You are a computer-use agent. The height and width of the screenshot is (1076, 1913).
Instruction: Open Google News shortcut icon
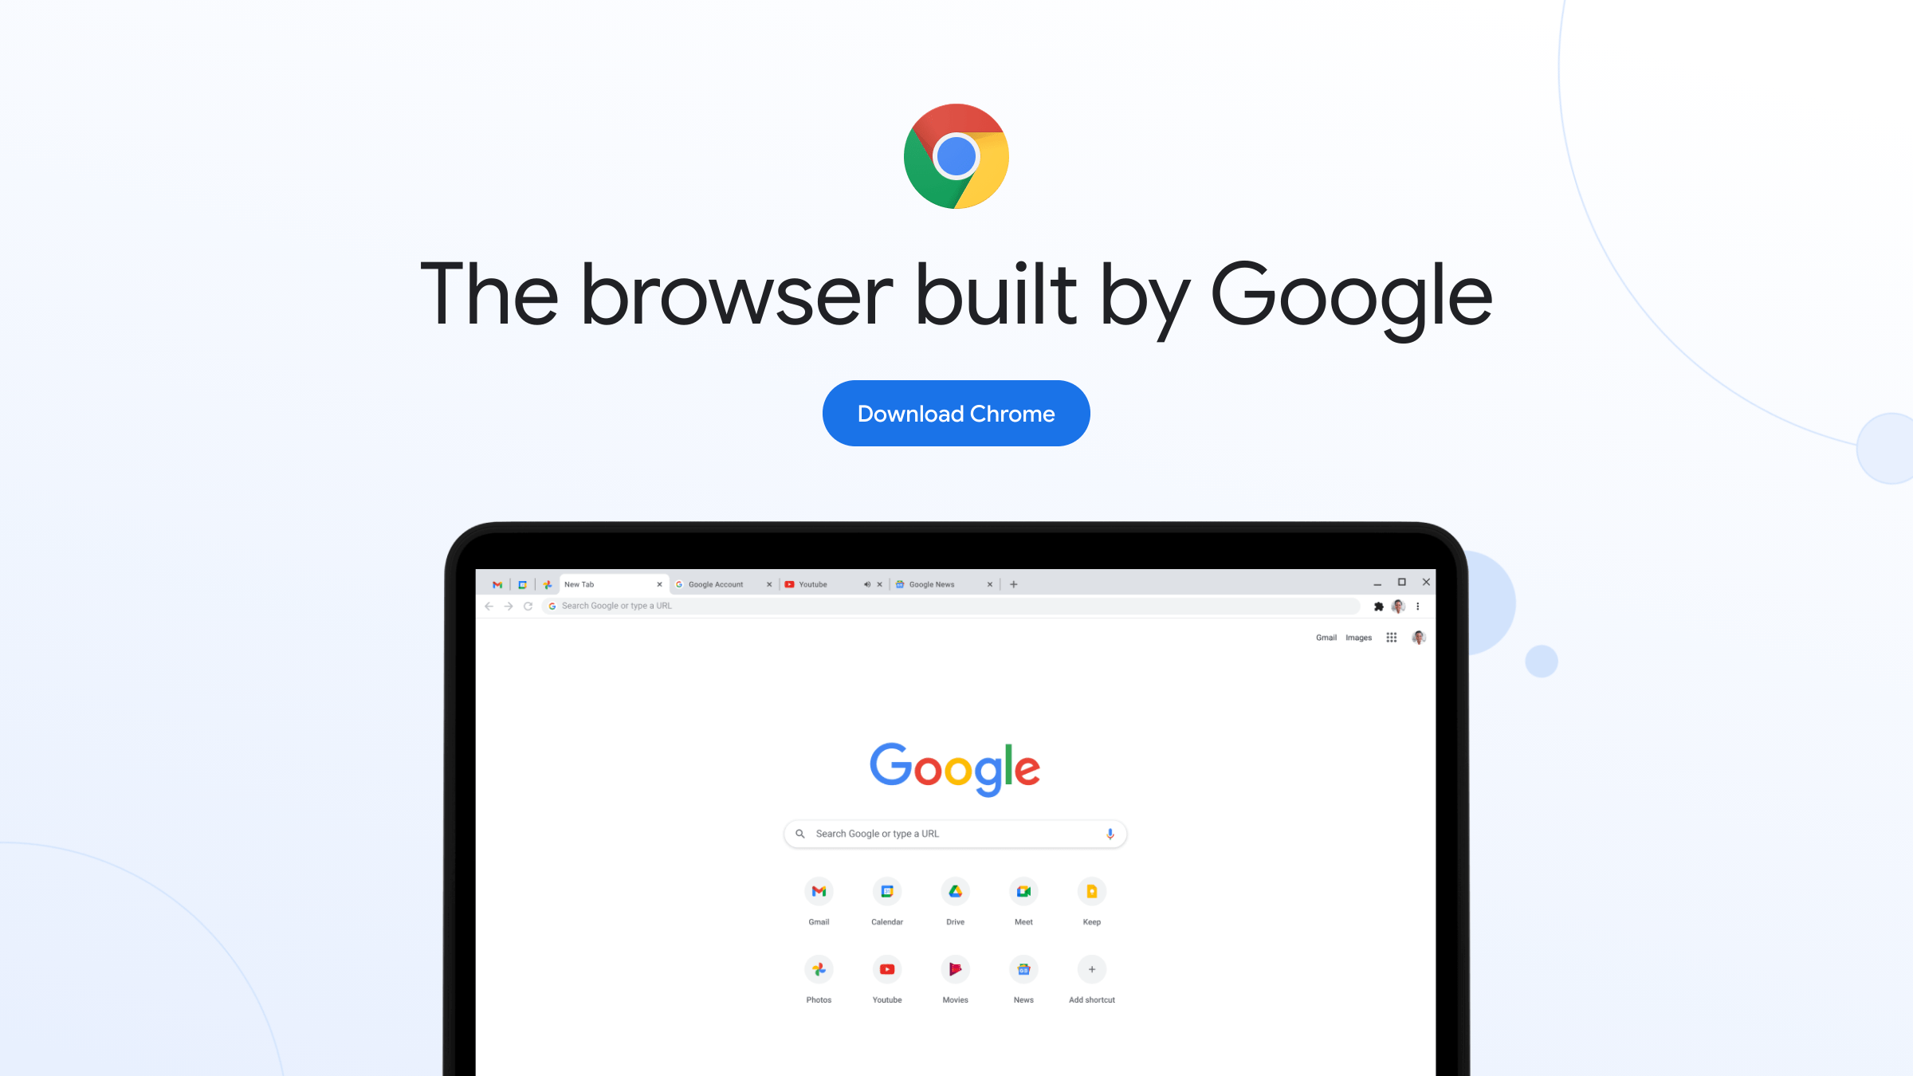[1023, 968]
